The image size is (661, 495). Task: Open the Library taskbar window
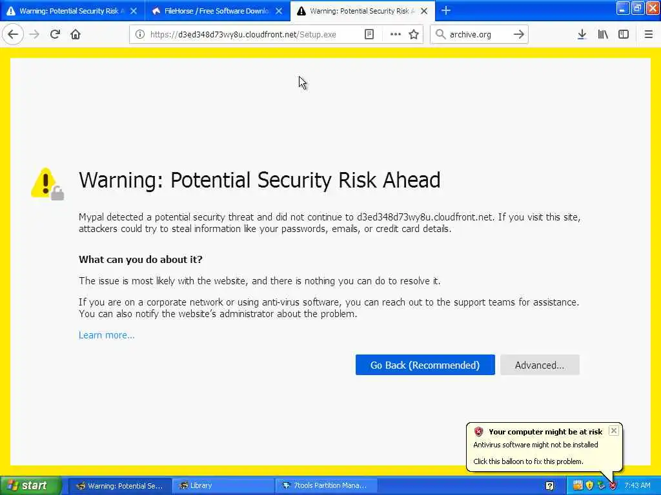[x=223, y=486]
